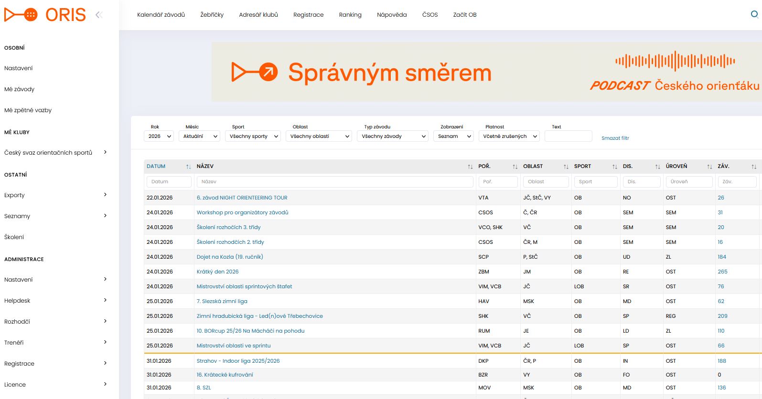762x399 pixels.
Task: Sort by Oblast column arrows icon
Action: coord(566,167)
